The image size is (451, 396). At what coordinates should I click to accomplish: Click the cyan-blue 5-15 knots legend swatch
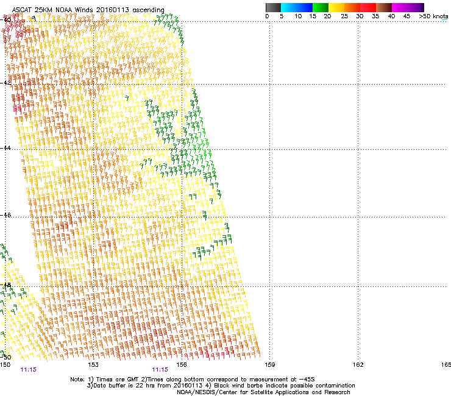click(x=297, y=7)
